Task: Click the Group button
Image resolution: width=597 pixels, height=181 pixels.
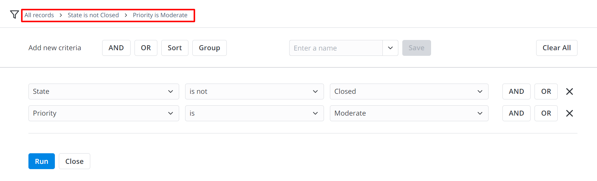Action: coord(209,48)
